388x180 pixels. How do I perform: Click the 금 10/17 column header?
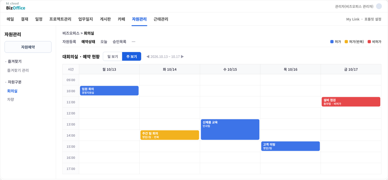click(x=351, y=69)
